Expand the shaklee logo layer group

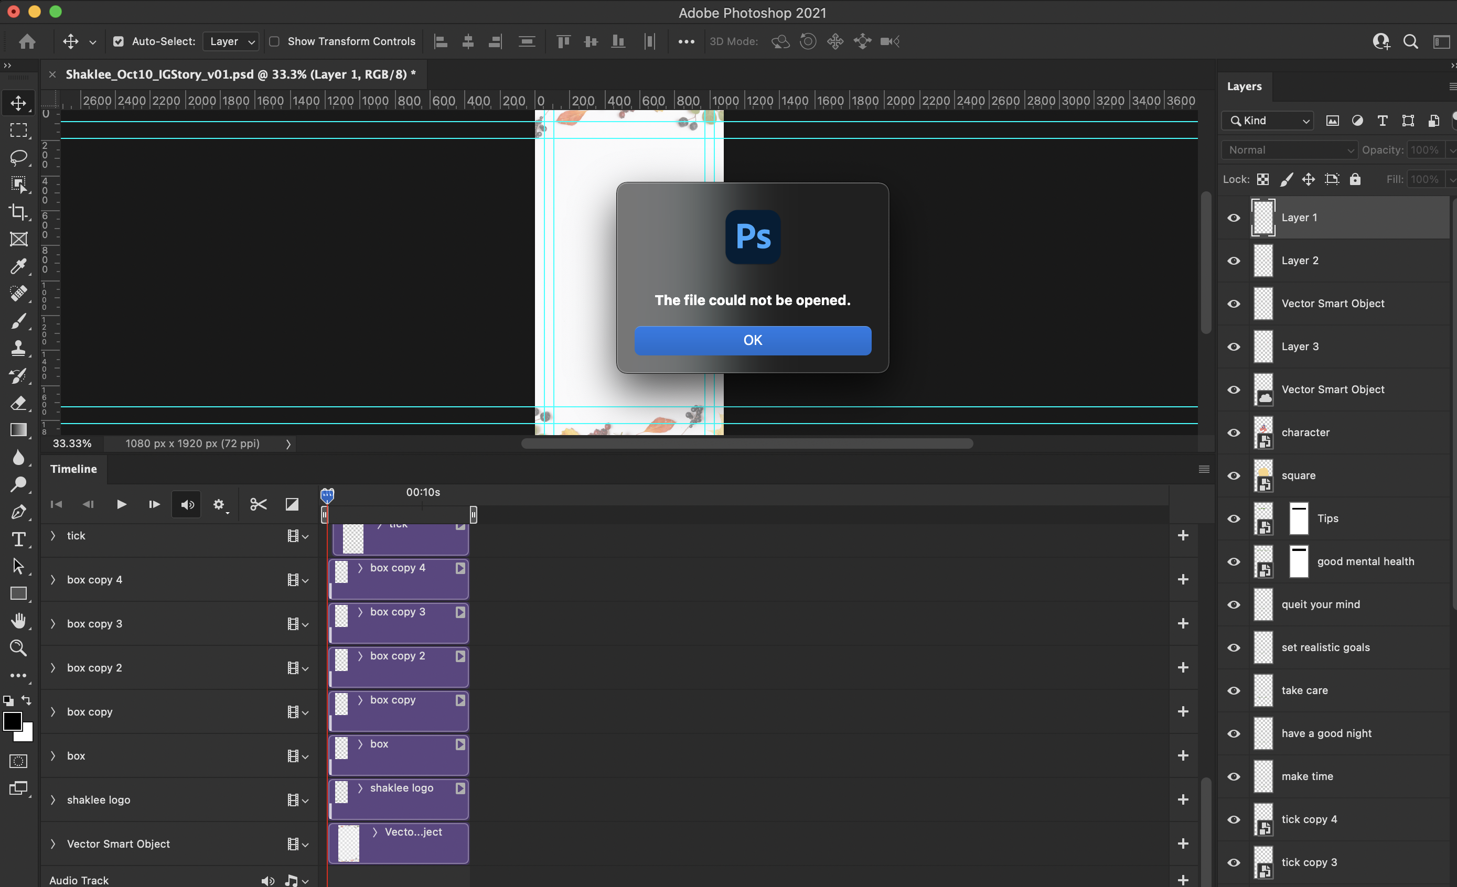(53, 799)
